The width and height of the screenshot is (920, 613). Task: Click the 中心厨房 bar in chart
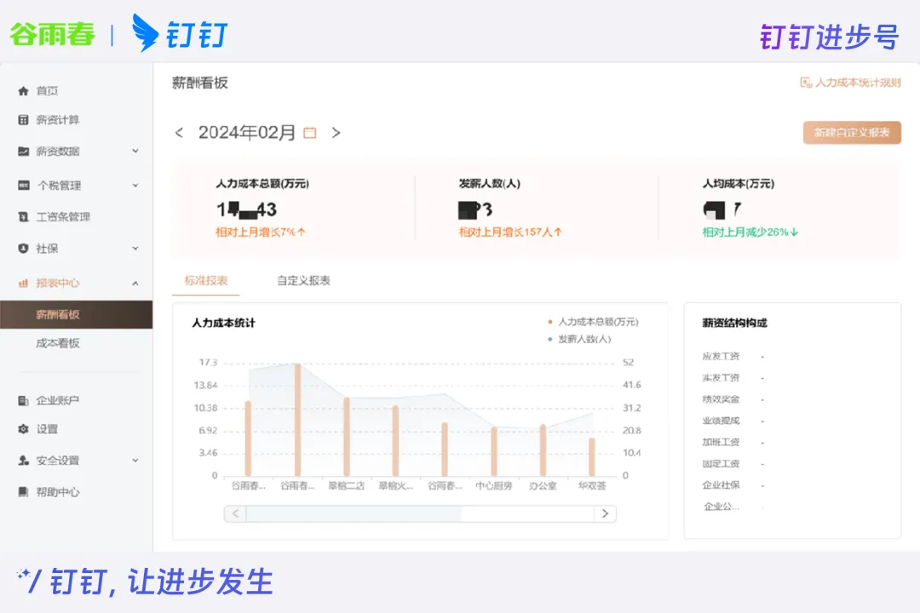494,451
